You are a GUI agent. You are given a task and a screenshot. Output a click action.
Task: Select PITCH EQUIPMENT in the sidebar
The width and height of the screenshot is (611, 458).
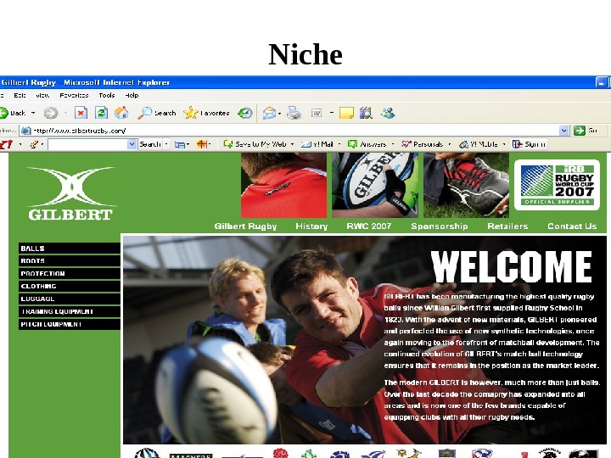[70, 324]
